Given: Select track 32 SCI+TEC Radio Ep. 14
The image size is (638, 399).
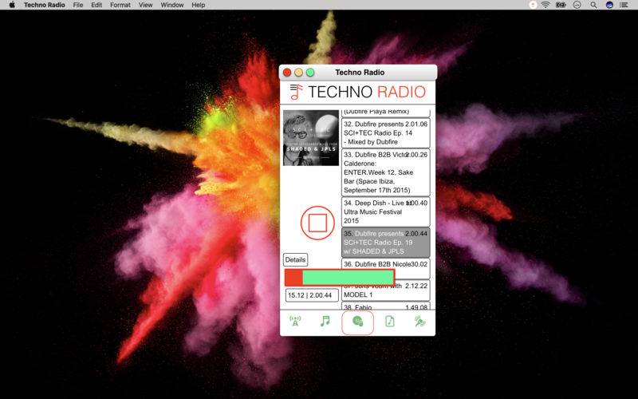Looking at the screenshot, I should tap(385, 132).
